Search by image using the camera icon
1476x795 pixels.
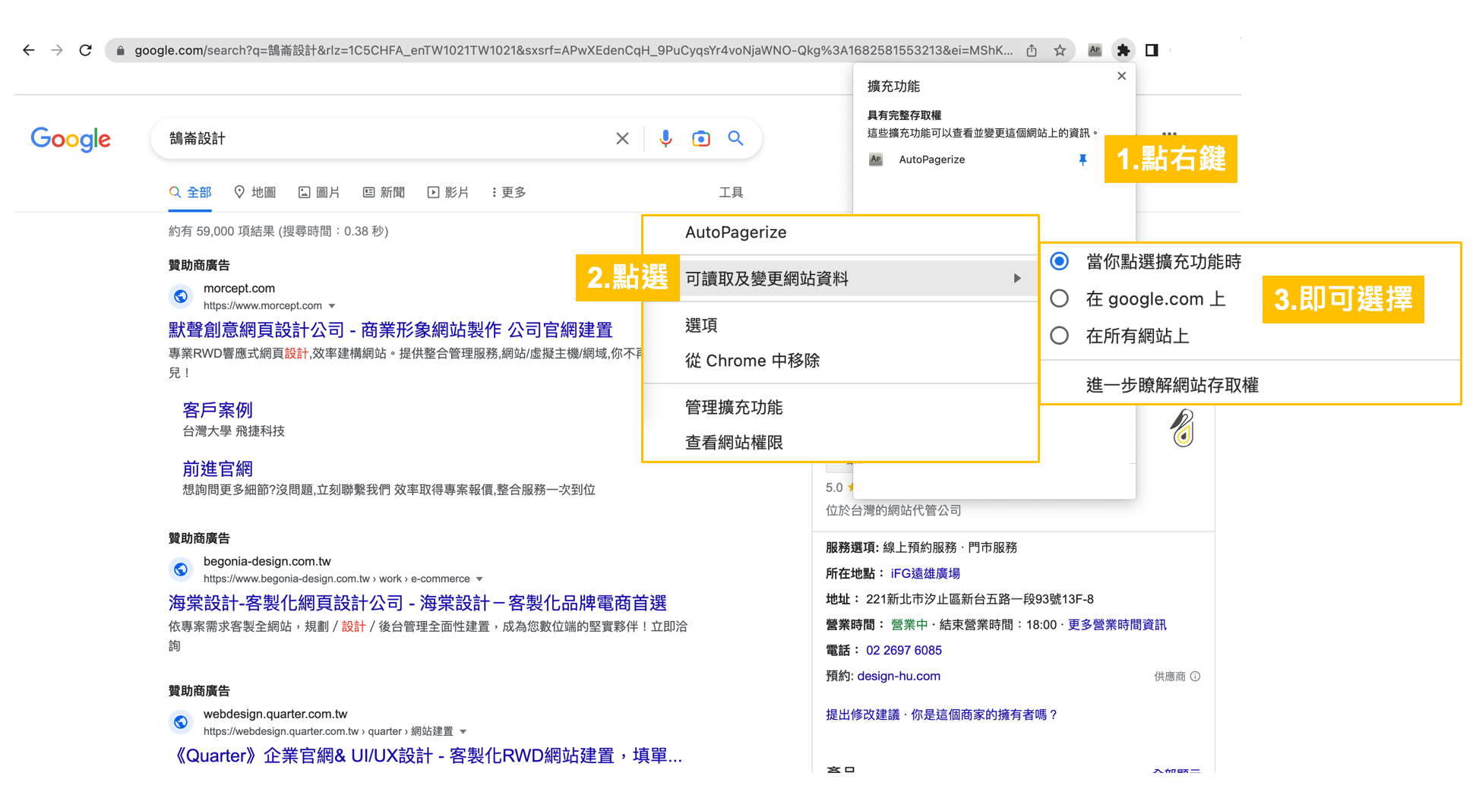pyautogui.click(x=701, y=138)
